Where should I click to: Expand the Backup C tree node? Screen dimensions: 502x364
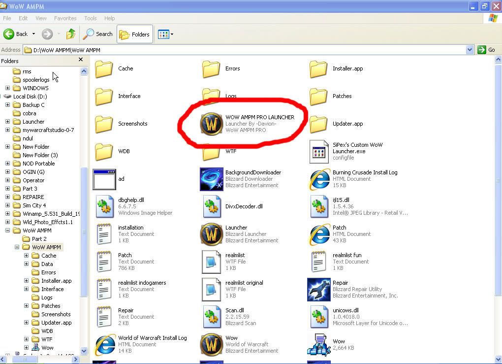tap(8, 105)
